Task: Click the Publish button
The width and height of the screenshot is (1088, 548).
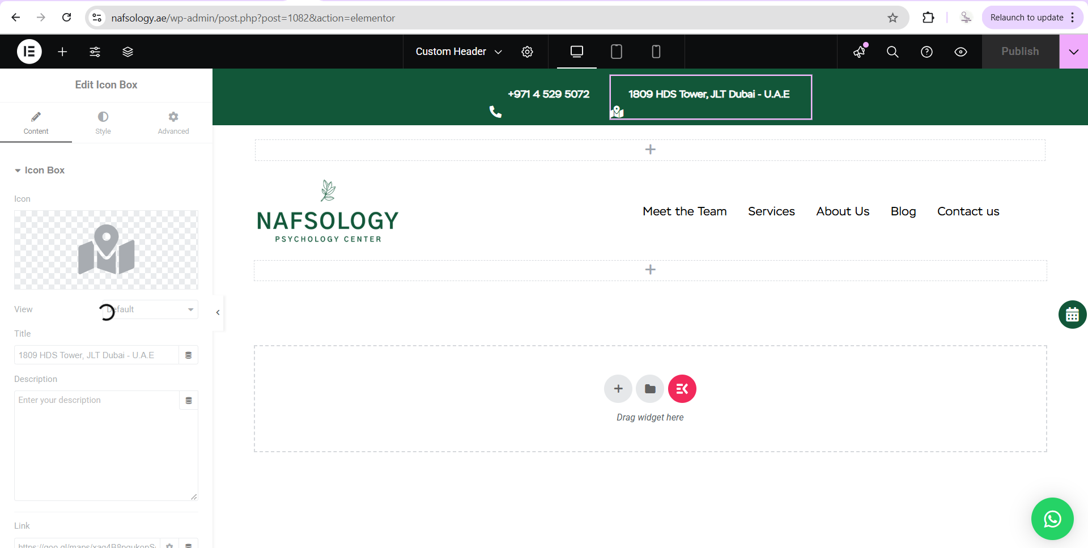Action: pyautogui.click(x=1021, y=52)
